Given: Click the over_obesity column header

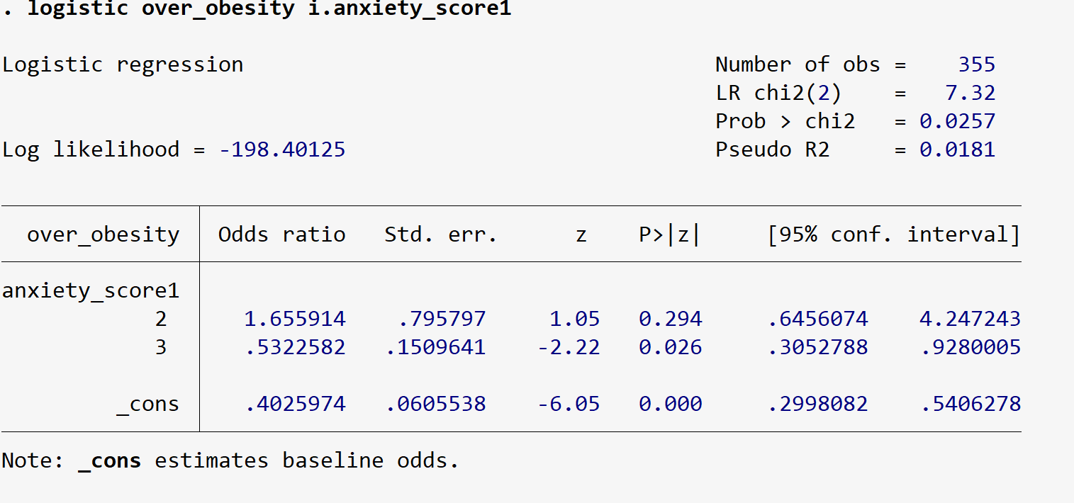Looking at the screenshot, I should [x=103, y=234].
